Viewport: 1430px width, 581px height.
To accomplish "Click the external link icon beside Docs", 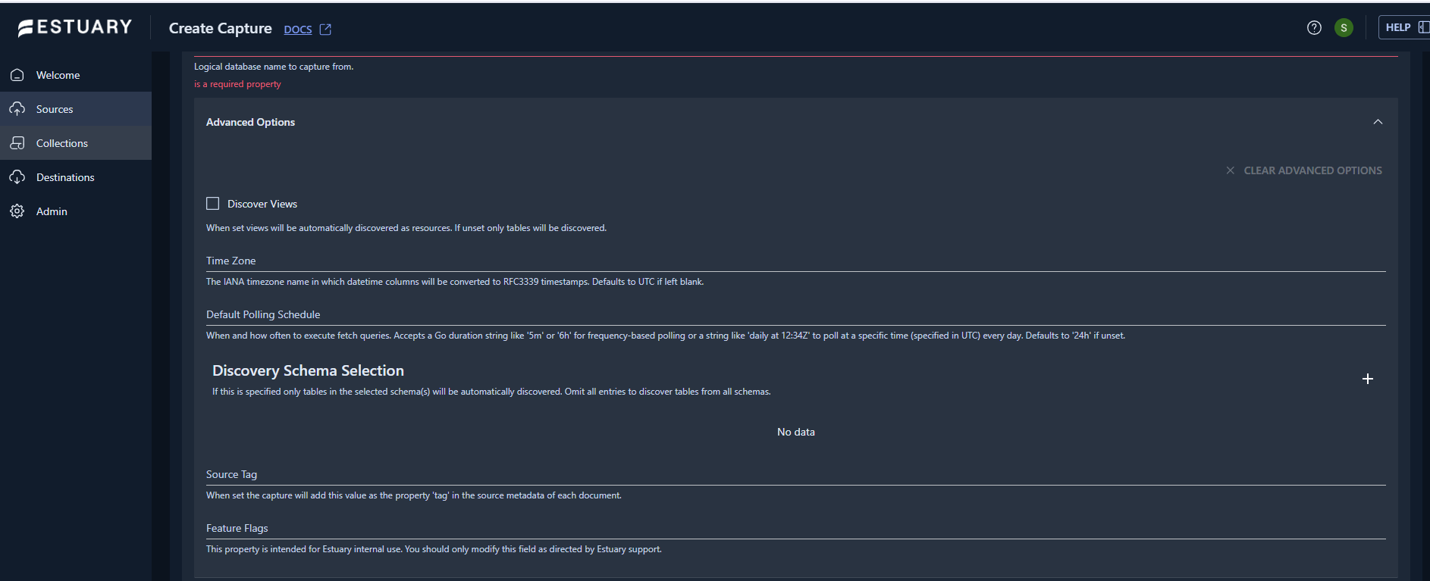I will (325, 30).
